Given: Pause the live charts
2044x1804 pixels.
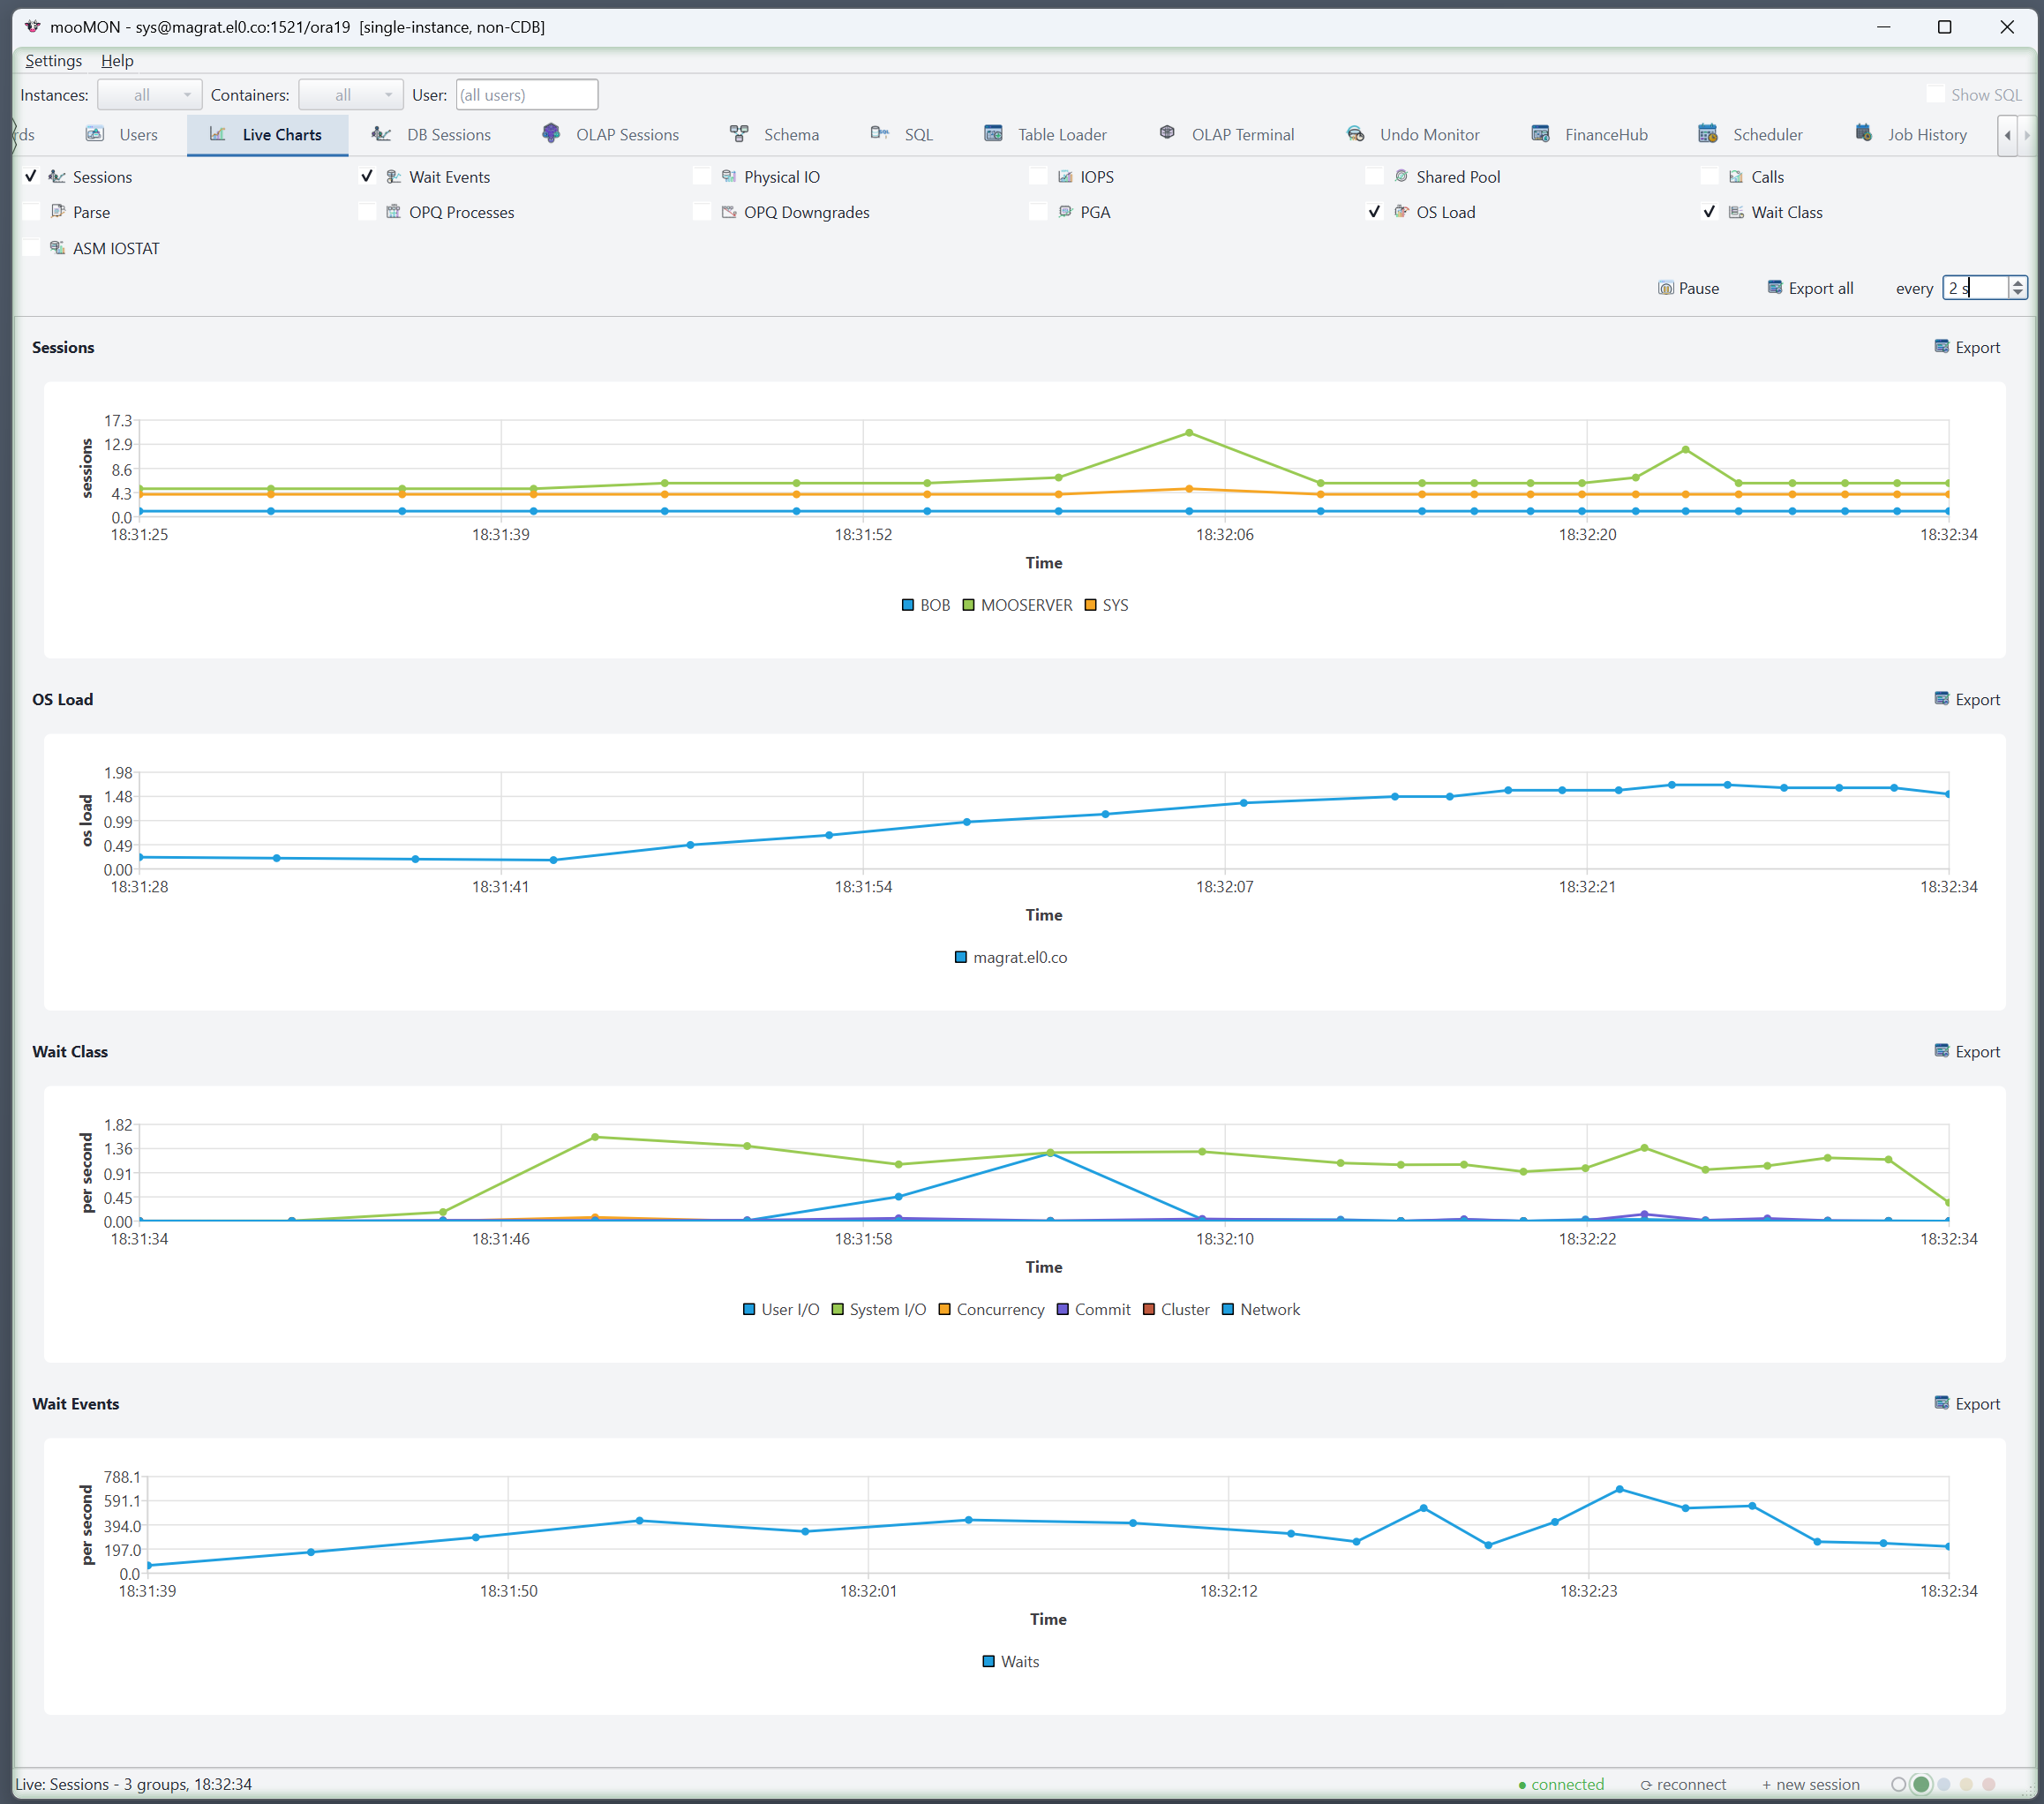Looking at the screenshot, I should click(1688, 288).
